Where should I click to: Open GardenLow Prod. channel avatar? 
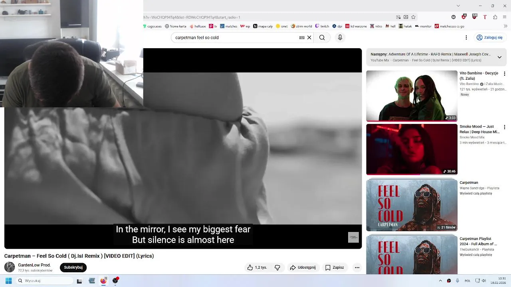coord(10,267)
